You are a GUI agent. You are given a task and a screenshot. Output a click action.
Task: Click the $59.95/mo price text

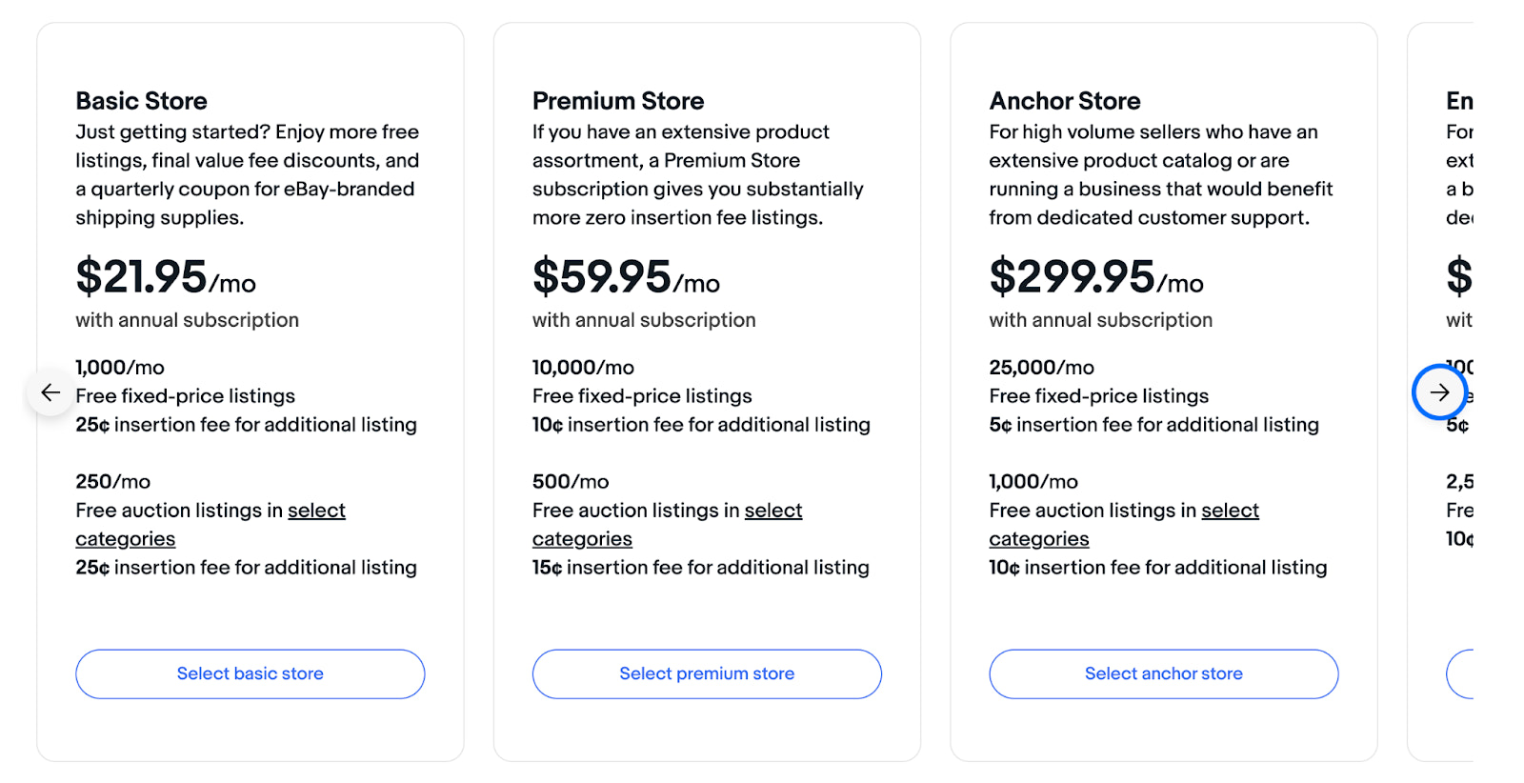coord(625,279)
